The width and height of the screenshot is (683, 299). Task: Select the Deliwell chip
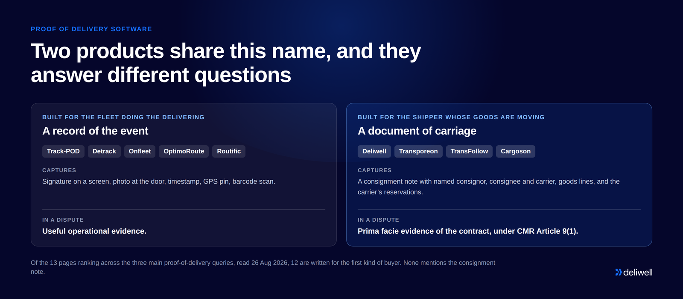374,151
